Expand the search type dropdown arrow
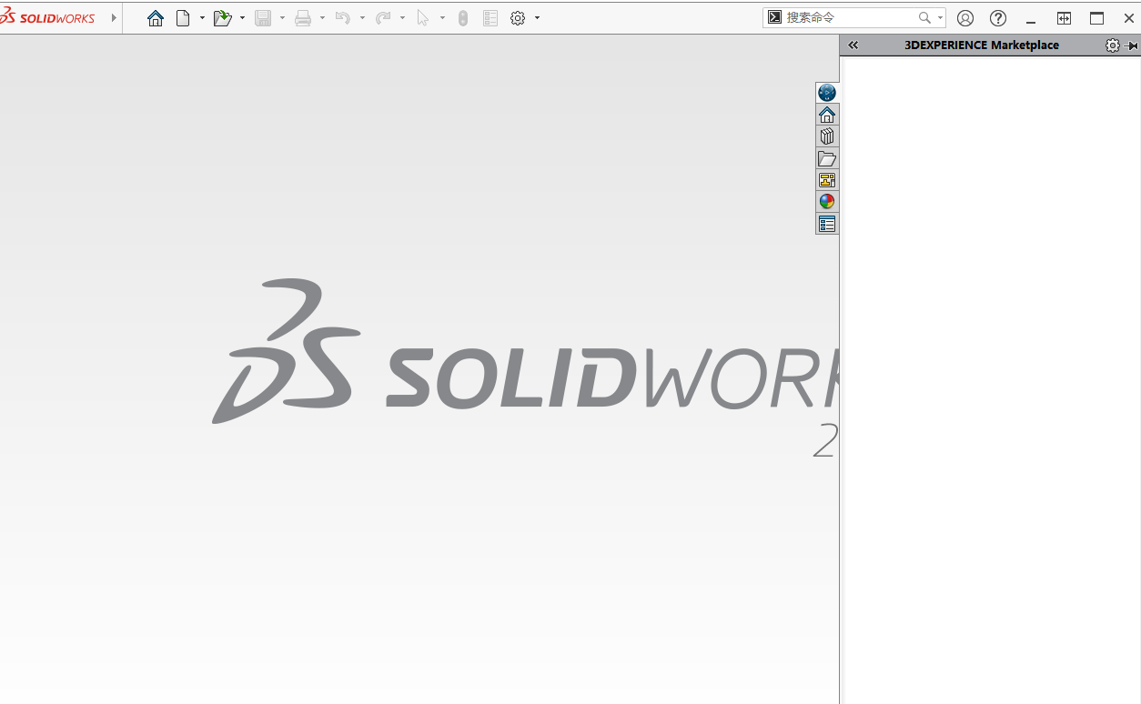 (940, 17)
